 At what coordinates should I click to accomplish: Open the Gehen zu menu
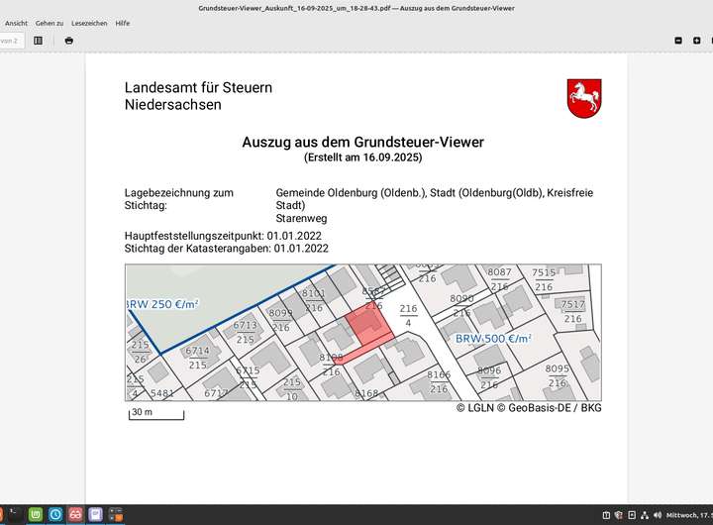tap(50, 23)
